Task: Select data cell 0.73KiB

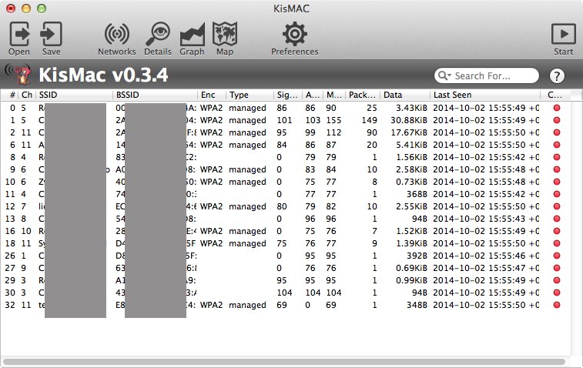Action: (411, 182)
